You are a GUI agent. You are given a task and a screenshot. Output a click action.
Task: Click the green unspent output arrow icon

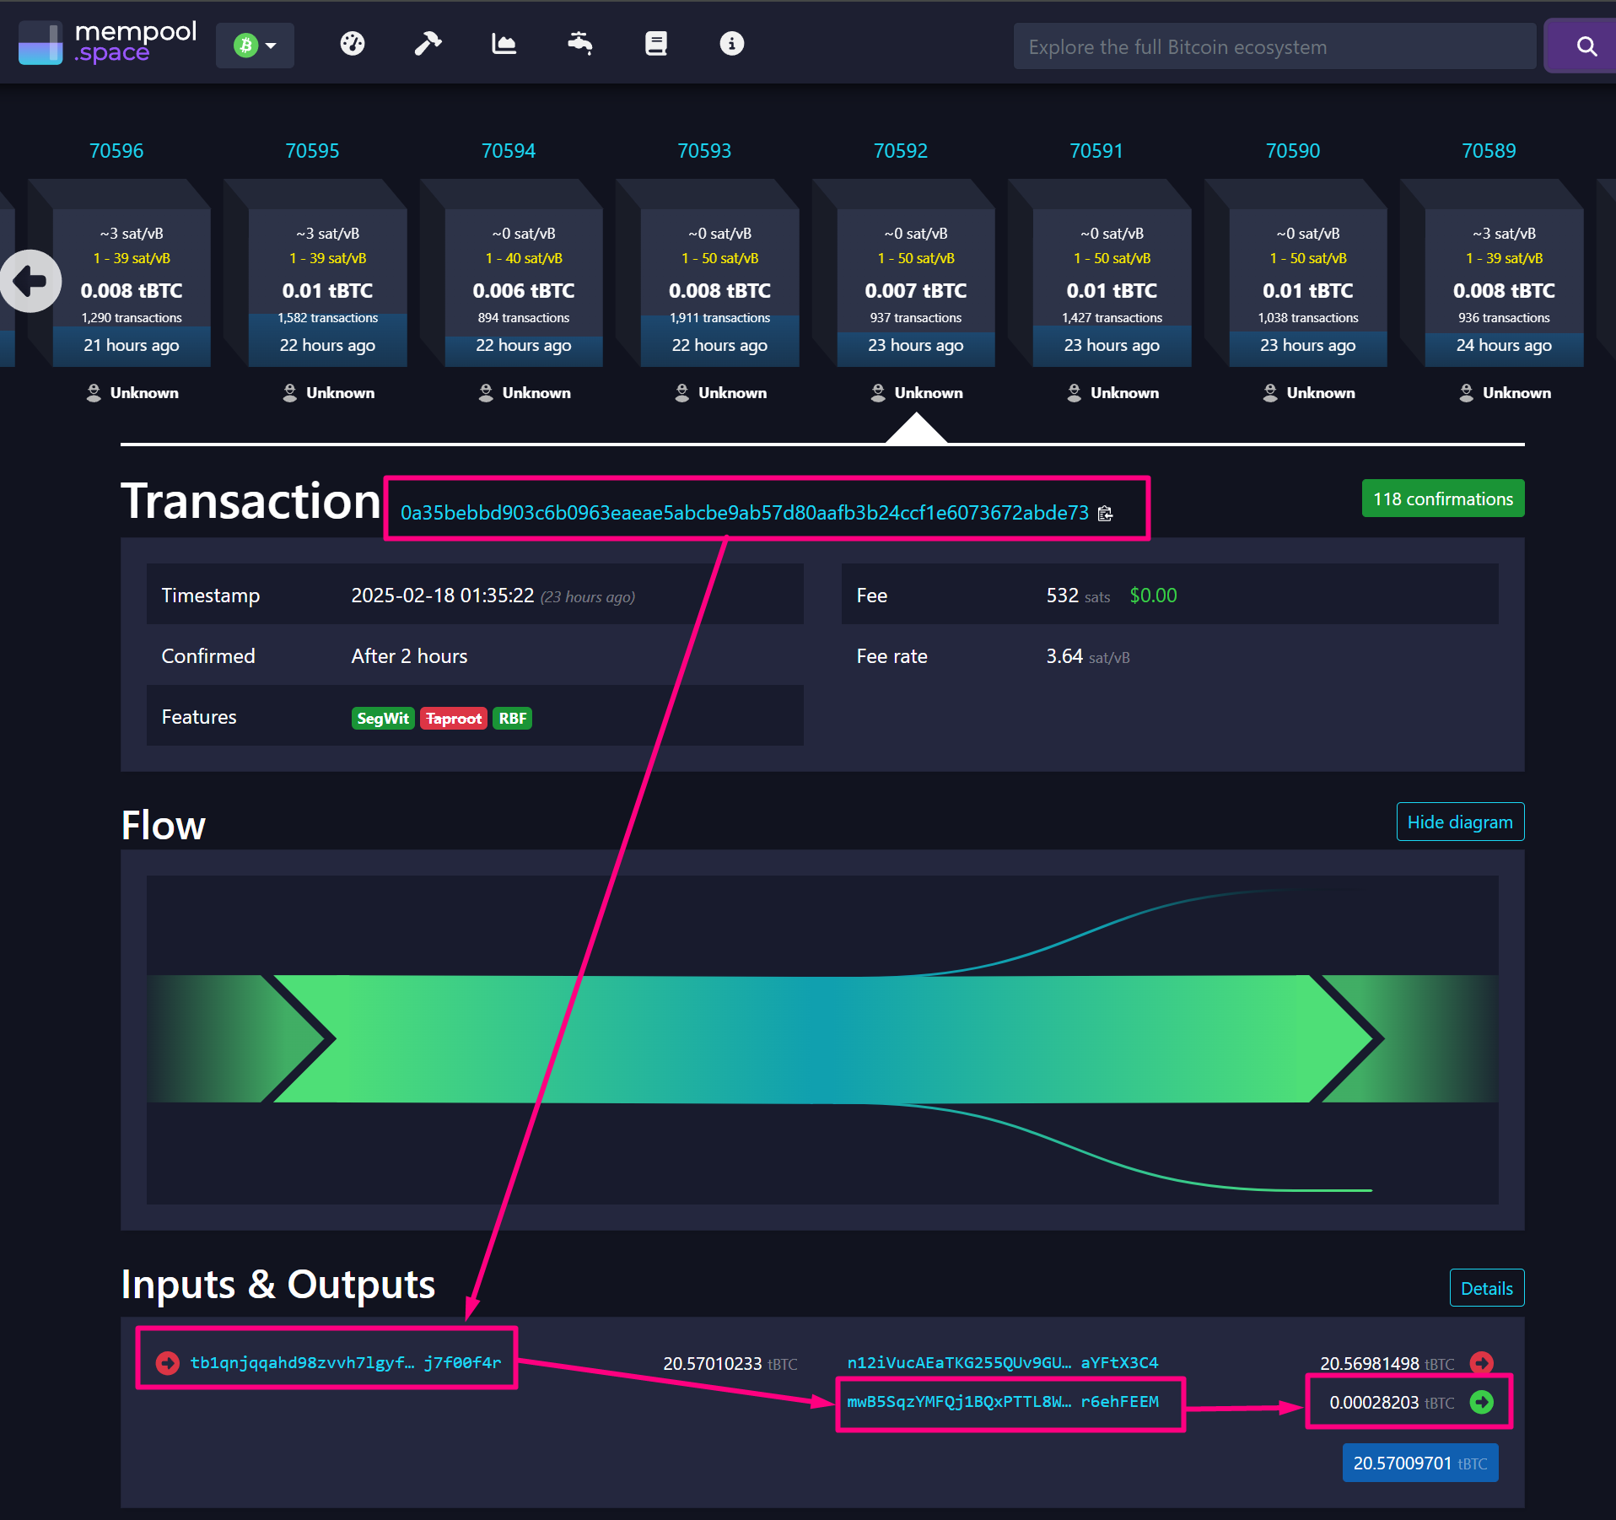[1482, 1402]
